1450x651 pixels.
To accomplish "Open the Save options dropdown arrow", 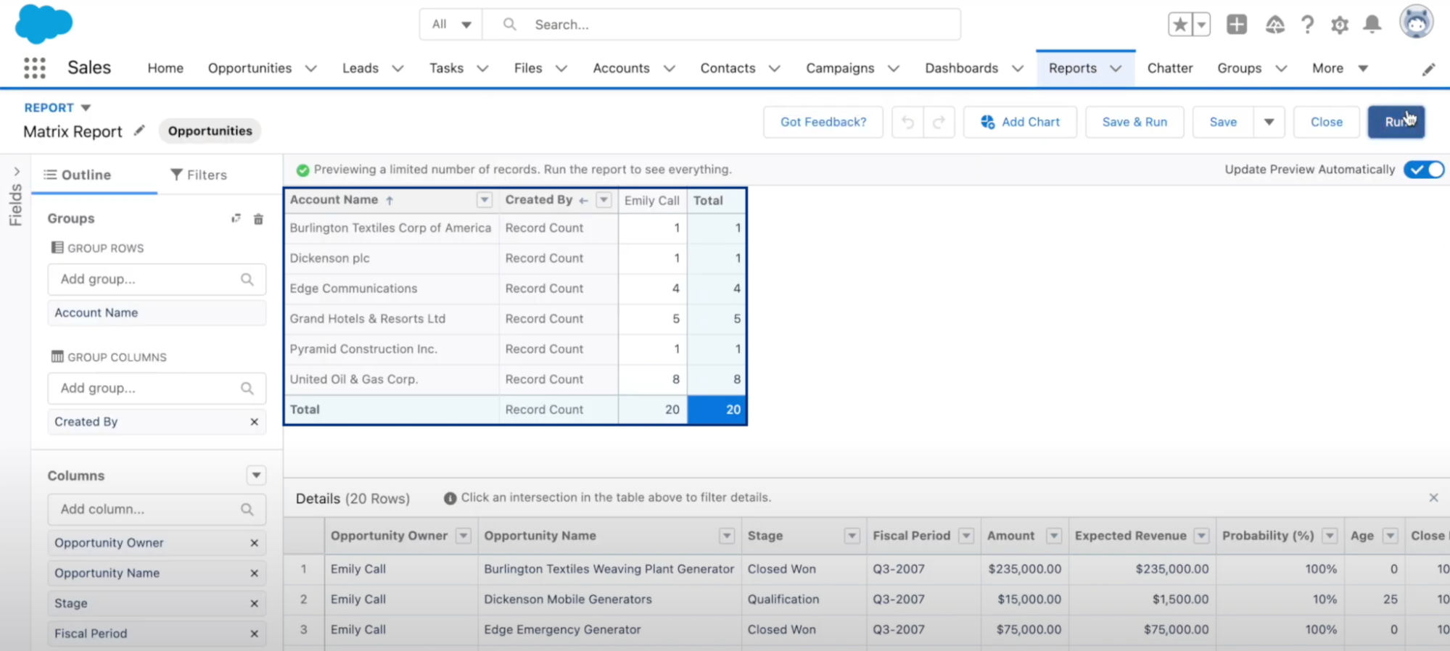I will click(x=1269, y=123).
